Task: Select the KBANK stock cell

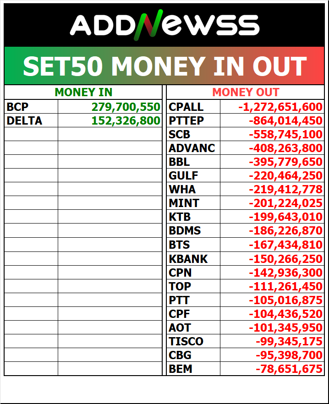Action: click(x=193, y=259)
